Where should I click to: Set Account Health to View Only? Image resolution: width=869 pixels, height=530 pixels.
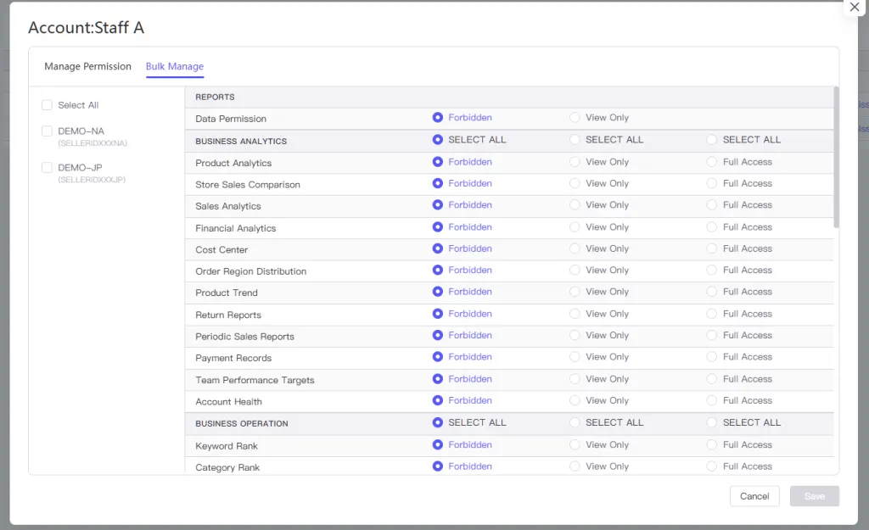pos(575,400)
